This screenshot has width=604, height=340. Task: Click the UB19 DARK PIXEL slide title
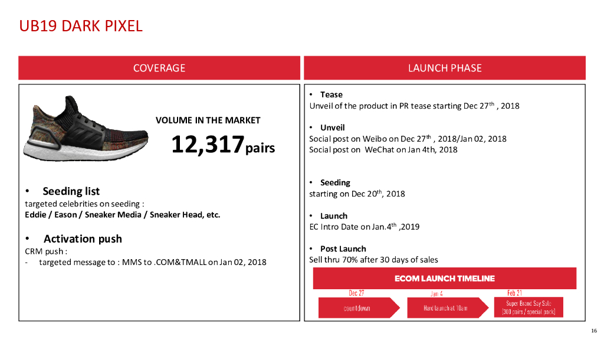tap(80, 26)
